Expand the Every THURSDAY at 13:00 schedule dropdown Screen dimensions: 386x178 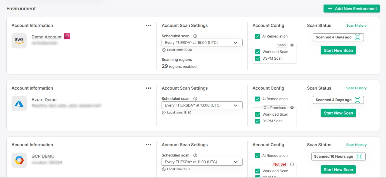[x=202, y=105]
